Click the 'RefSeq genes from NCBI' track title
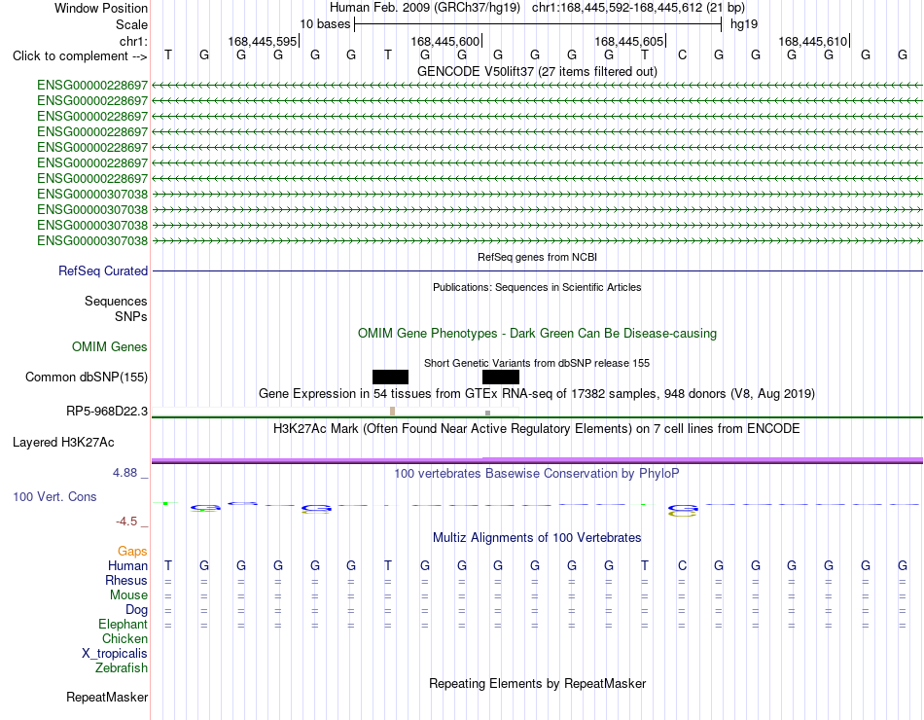924x720 pixels. (537, 257)
